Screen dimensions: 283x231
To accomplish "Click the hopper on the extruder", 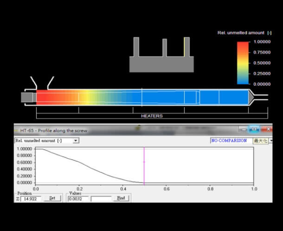I will [42, 83].
